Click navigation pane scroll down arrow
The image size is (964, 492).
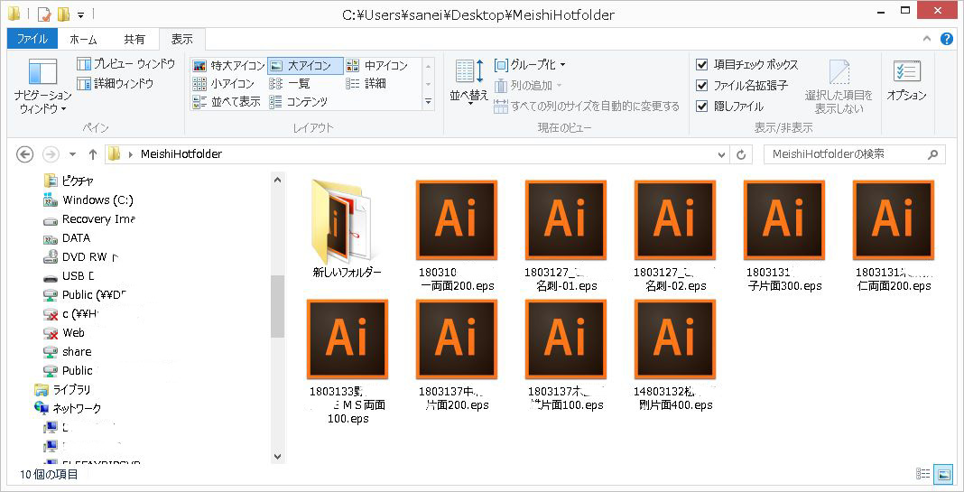click(x=277, y=456)
